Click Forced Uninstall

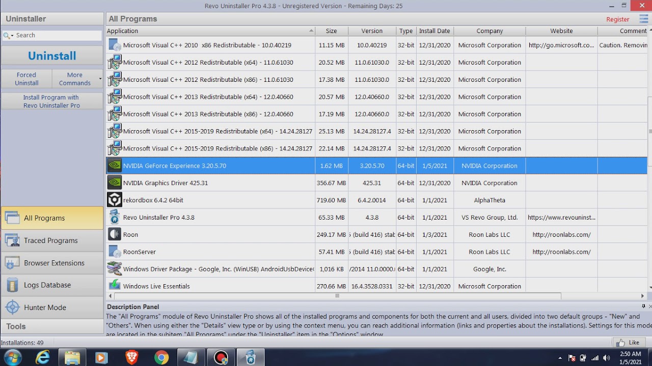click(26, 79)
